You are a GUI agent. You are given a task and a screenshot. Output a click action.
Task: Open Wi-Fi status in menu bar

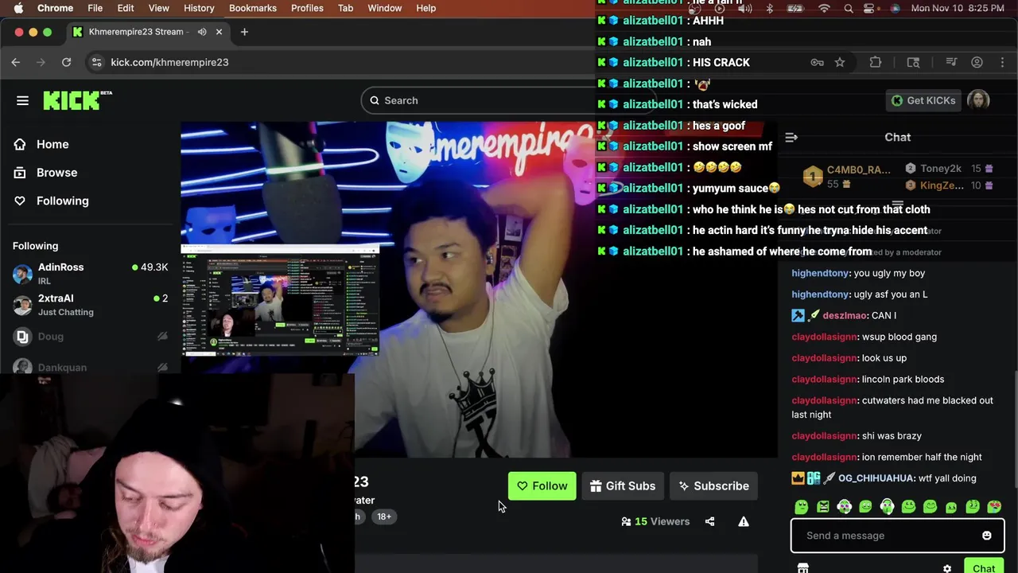(824, 8)
